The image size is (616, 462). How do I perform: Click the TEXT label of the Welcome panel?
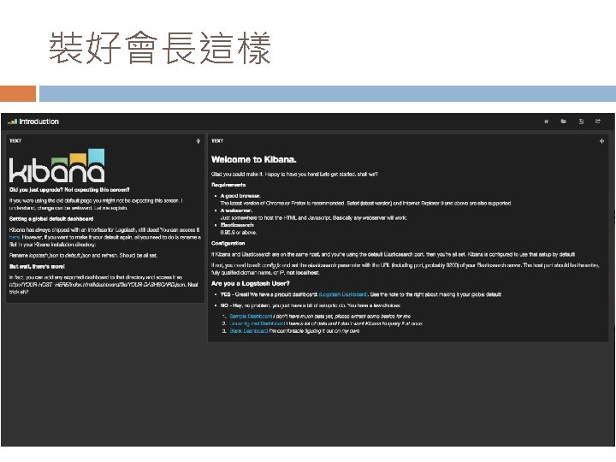tap(217, 140)
